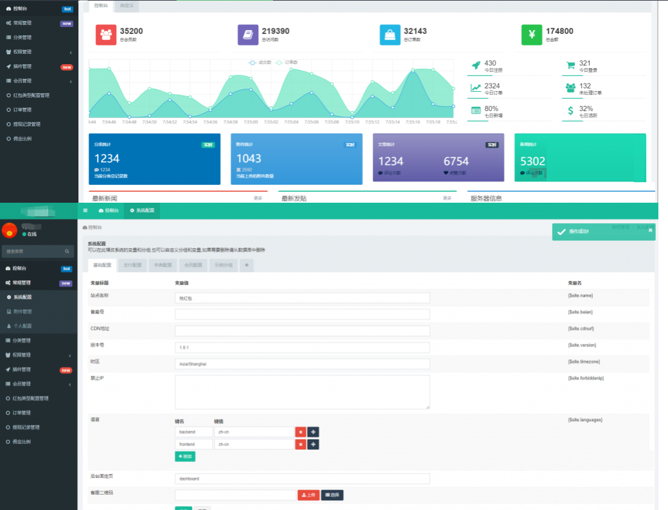Click the user avatar in sidebar

pos(10,230)
